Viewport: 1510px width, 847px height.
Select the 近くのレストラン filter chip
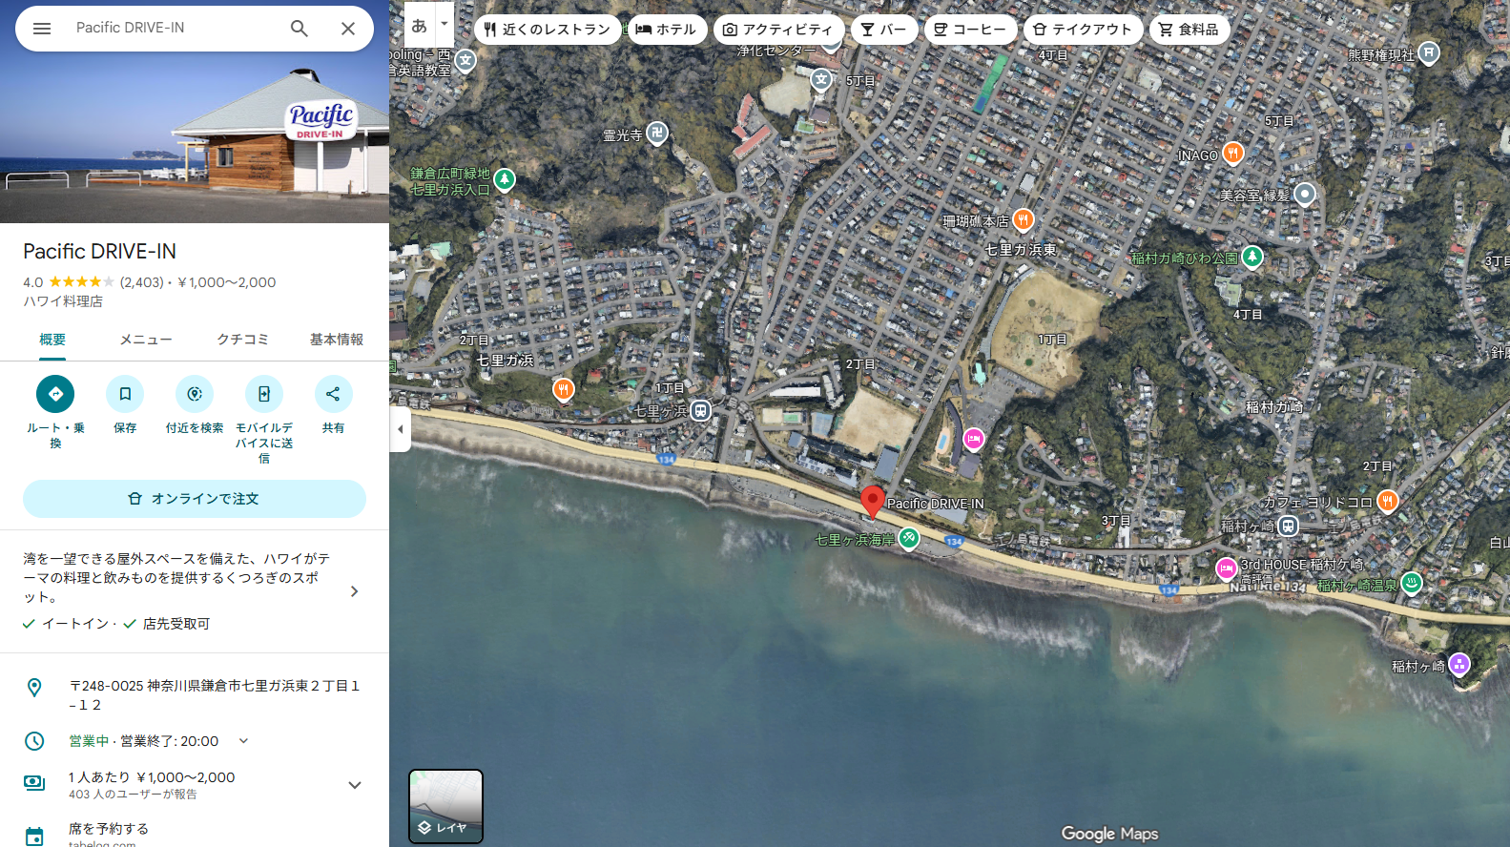click(547, 30)
